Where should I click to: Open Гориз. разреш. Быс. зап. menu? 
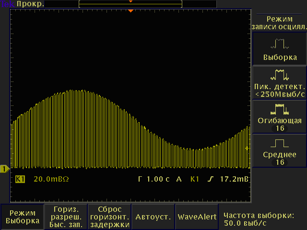pos(65,217)
